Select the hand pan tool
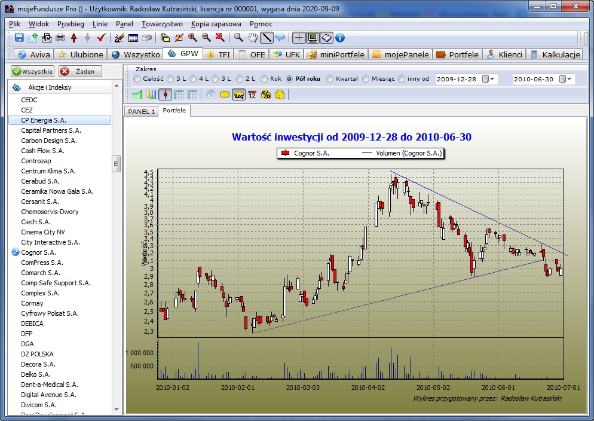 click(x=253, y=38)
